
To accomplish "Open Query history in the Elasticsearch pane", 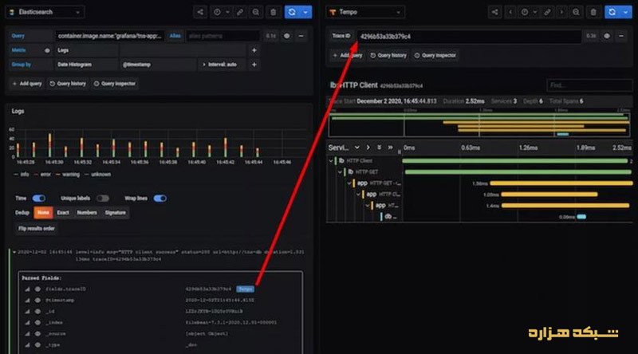I will [68, 84].
